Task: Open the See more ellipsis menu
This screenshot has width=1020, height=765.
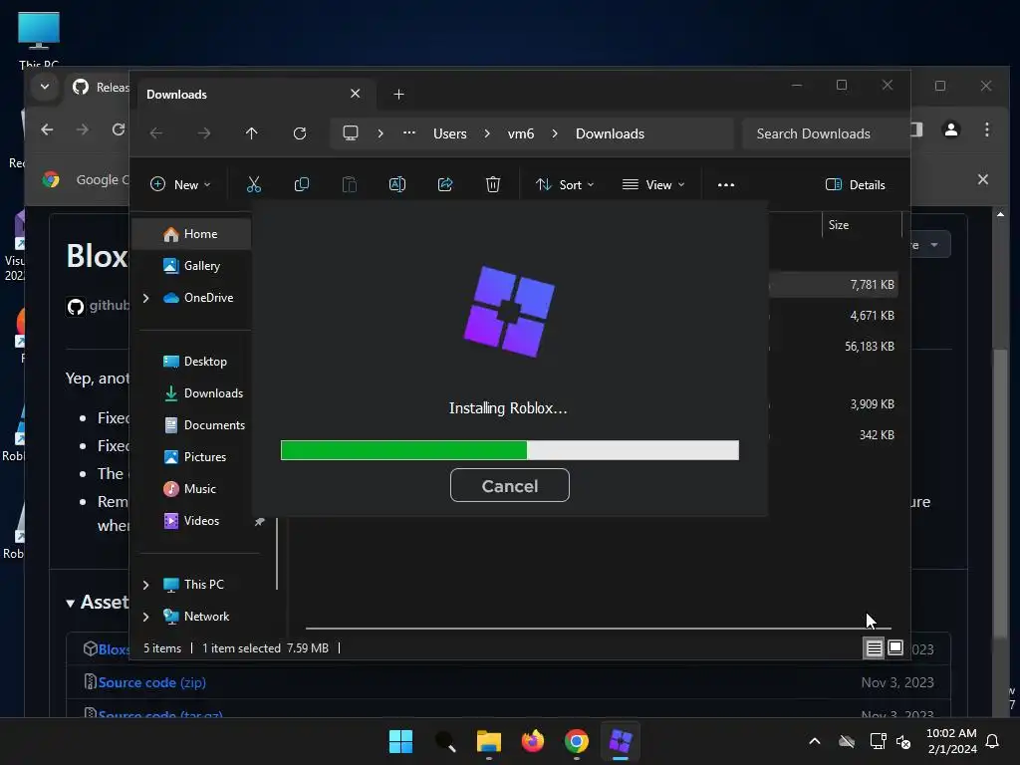Action: point(726,184)
